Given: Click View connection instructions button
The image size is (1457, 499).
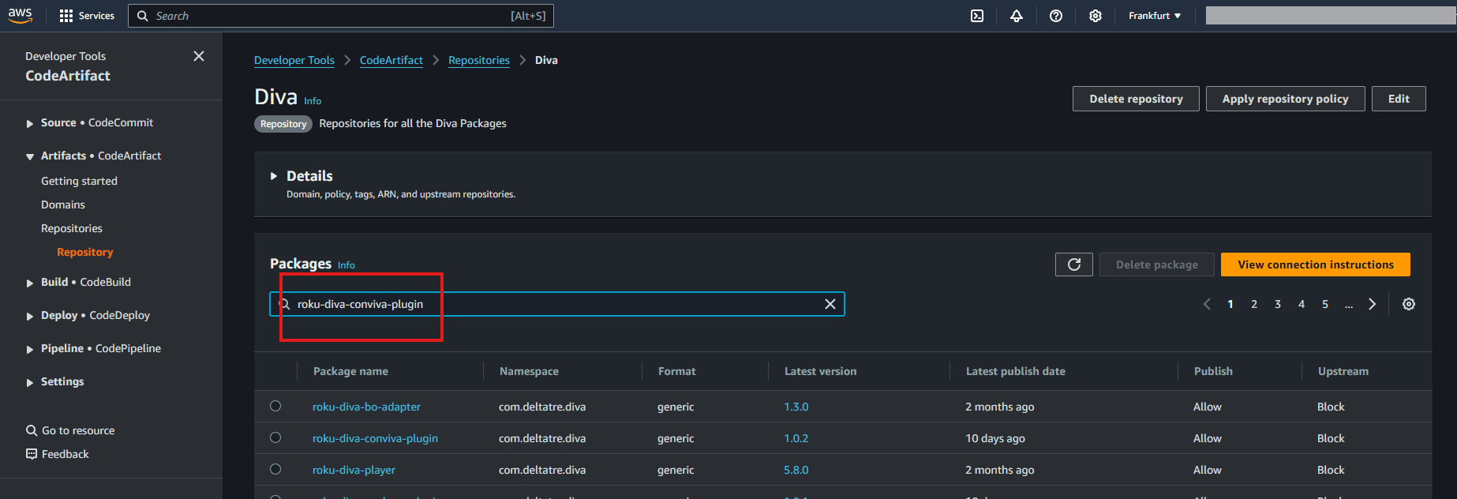Looking at the screenshot, I should [1316, 265].
